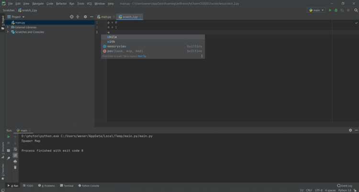The image size is (359, 192).
Task: Click the green Run button in top toolbar
Action: pos(330,11)
